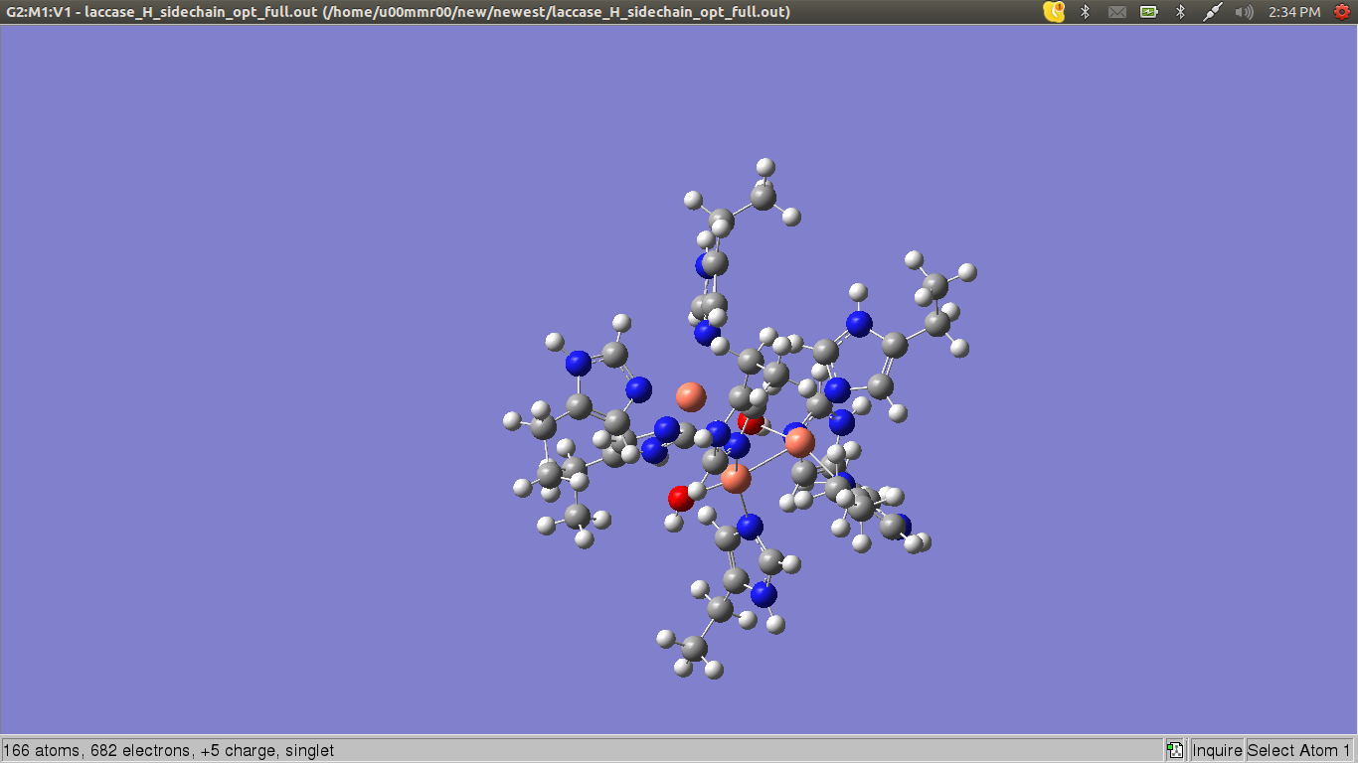Select the topmost gray carbon atom

point(763,197)
